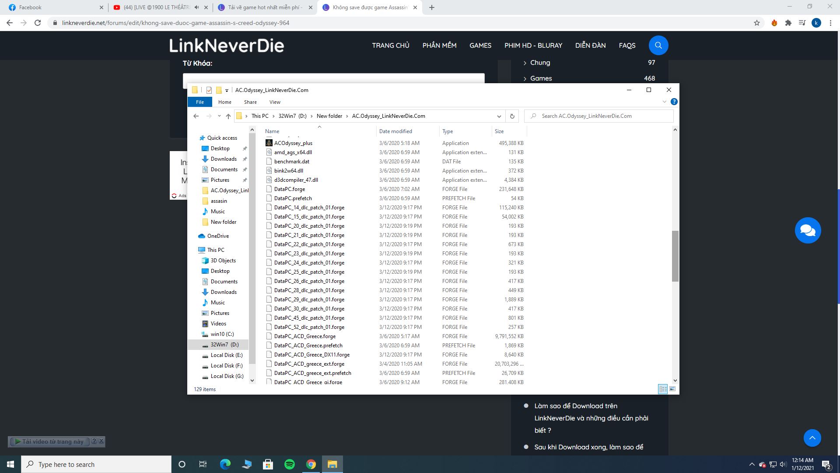Open recent locations dropdown arrow
Screen dimensions: 840x473
[219, 116]
